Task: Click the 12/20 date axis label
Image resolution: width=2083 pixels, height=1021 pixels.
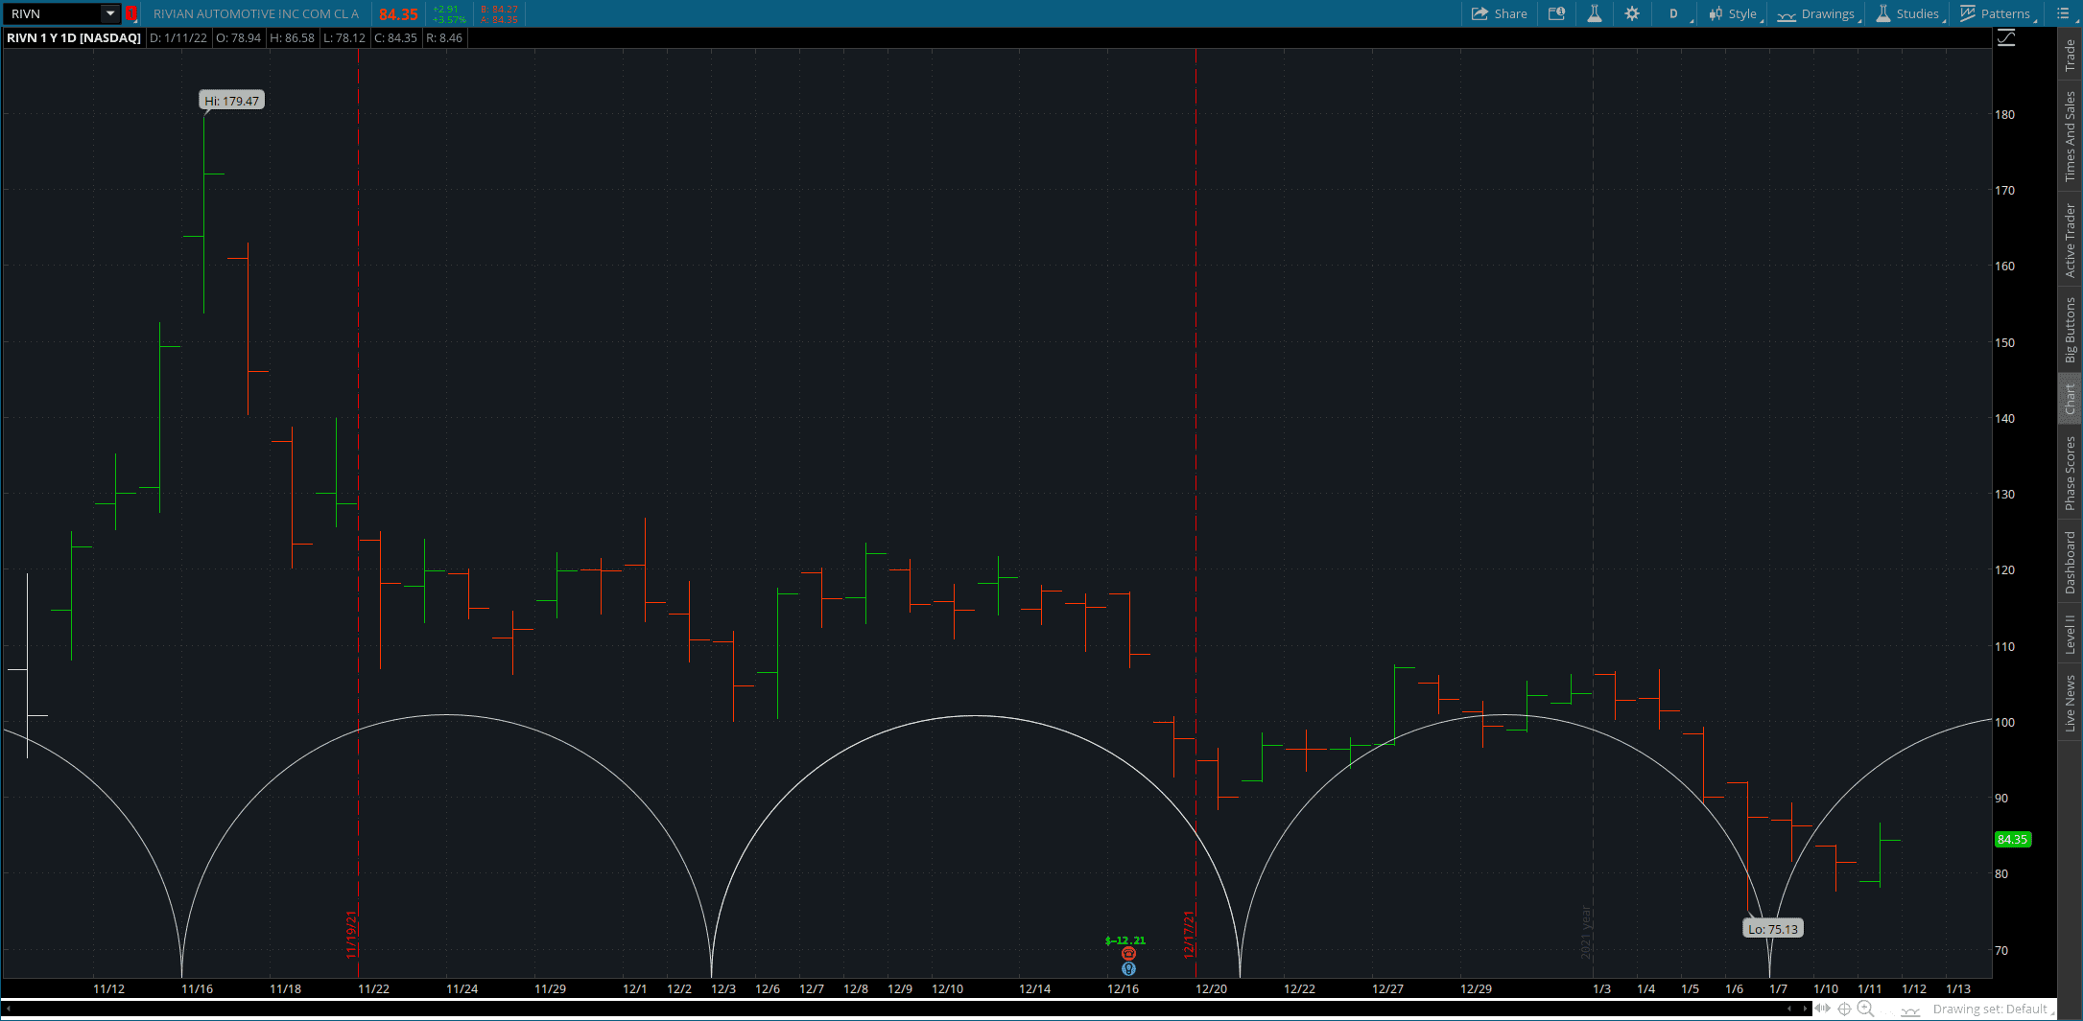Action: [x=1211, y=988]
